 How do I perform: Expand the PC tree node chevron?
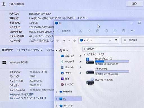[57, 99]
